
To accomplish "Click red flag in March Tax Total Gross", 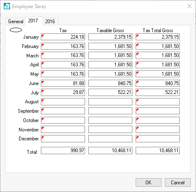I will click(x=138, y=55).
